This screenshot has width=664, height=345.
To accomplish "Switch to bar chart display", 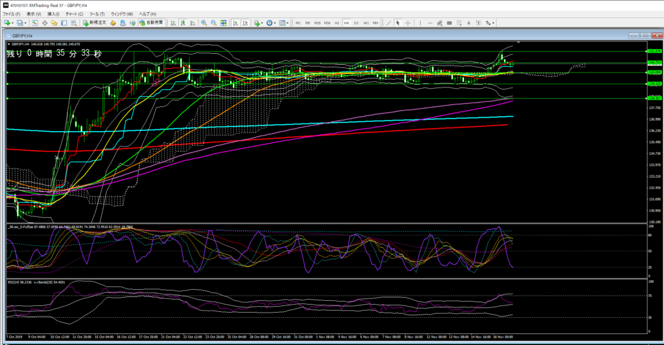I will [173, 23].
